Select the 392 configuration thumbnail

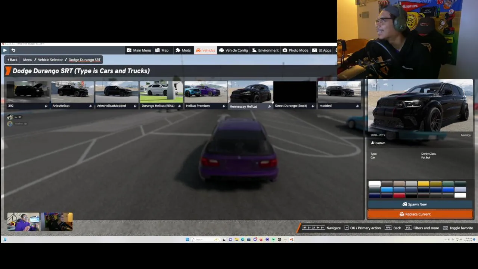point(28,95)
